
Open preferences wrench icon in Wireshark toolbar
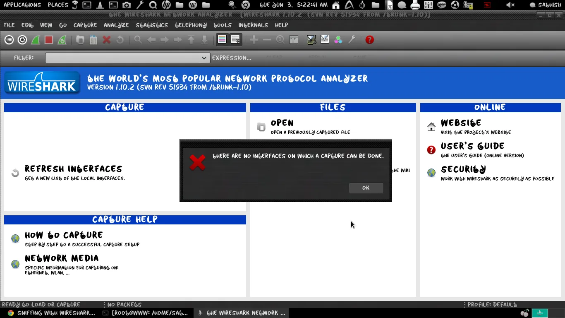tap(352, 40)
